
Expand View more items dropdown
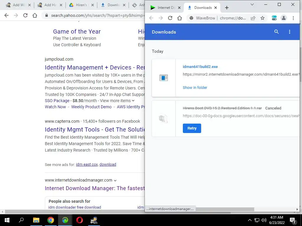point(117,101)
